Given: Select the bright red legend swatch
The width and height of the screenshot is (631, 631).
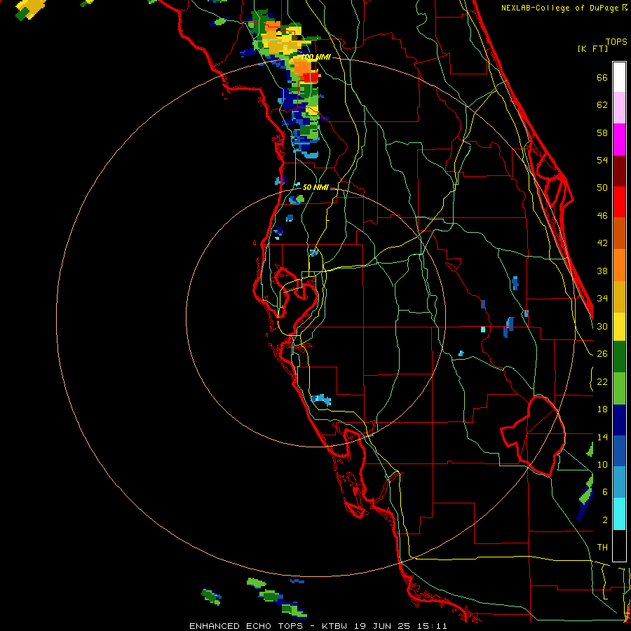Looking at the screenshot, I should tap(619, 202).
